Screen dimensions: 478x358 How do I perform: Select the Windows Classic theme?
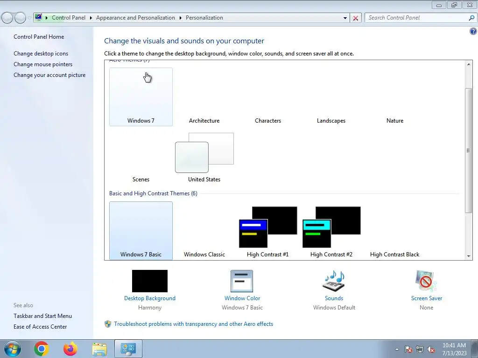[204, 231]
